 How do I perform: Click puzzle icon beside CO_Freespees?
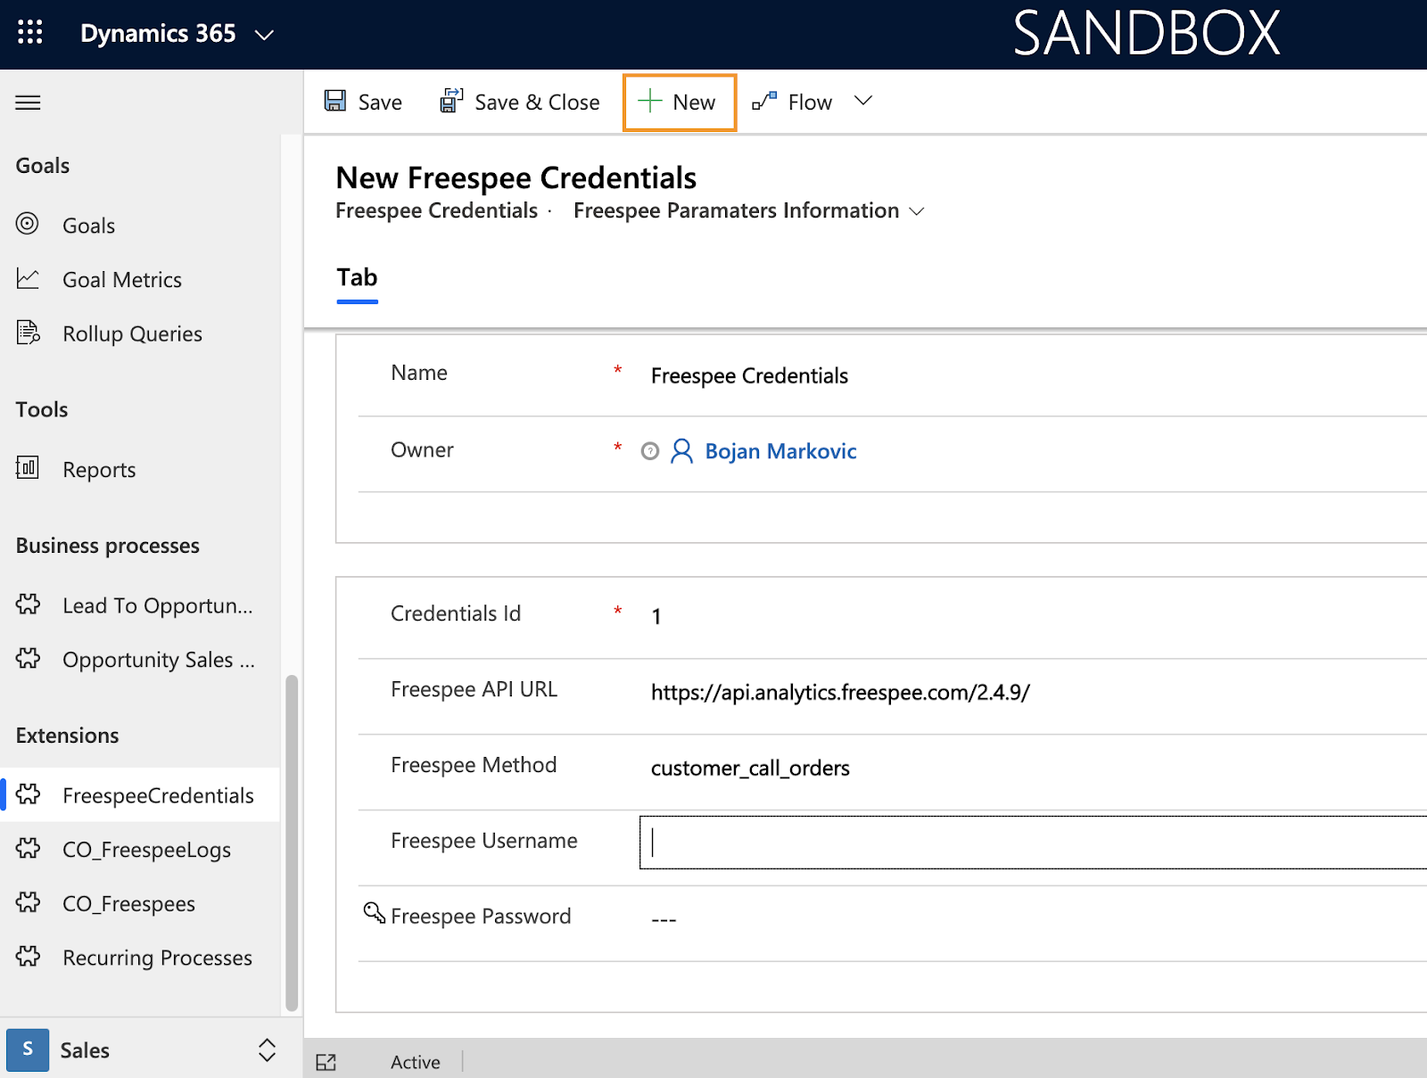click(28, 902)
